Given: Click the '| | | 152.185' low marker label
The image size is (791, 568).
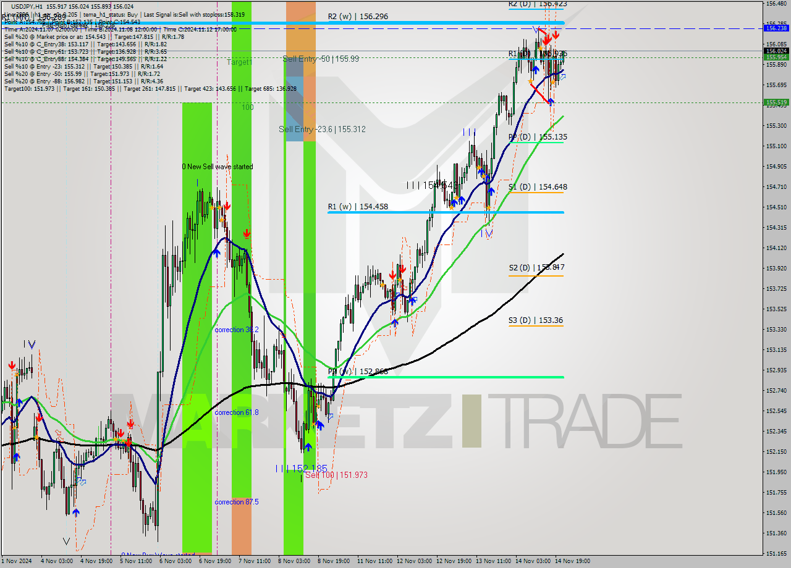Looking at the screenshot, I should (x=302, y=469).
